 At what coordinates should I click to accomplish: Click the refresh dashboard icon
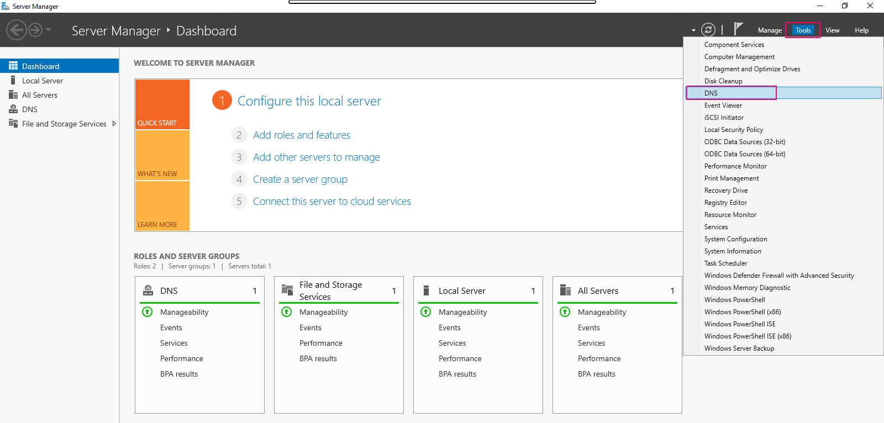coord(708,30)
